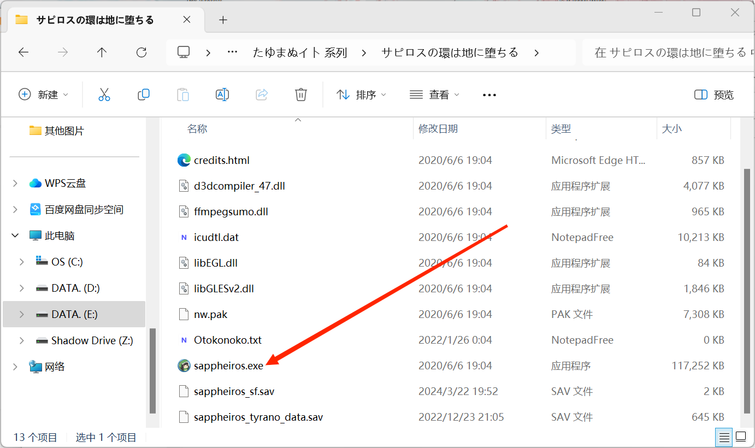The image size is (755, 448).
Task: Open a new tab with plus button
Action: 223,20
